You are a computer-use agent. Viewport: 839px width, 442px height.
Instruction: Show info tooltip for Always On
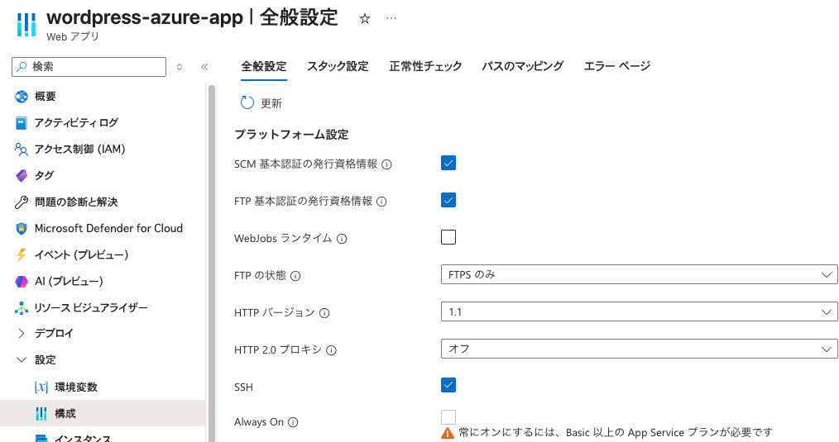click(293, 422)
